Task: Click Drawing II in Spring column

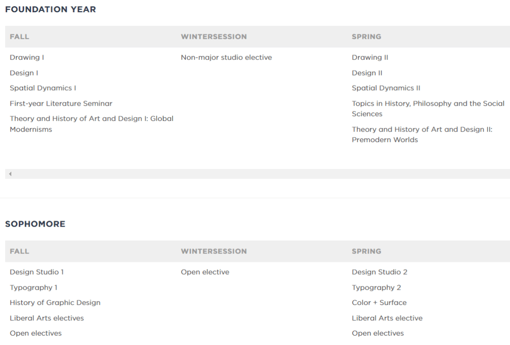Action: pyautogui.click(x=370, y=58)
